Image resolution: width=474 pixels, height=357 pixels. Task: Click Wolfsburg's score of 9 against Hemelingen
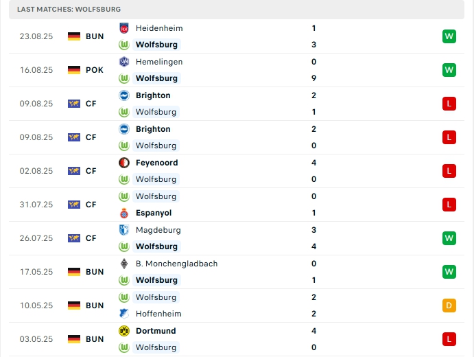click(x=313, y=78)
